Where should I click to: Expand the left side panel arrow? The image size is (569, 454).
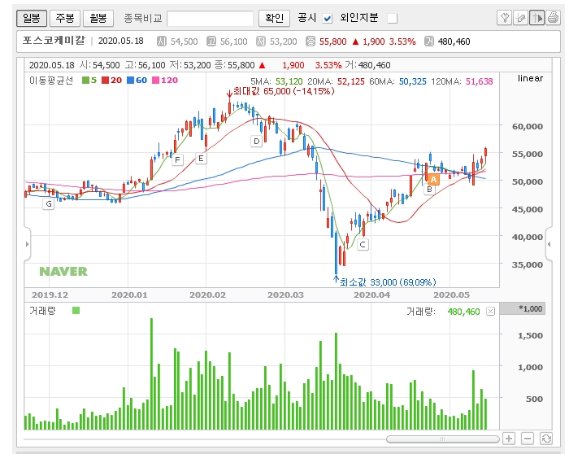(27, 244)
